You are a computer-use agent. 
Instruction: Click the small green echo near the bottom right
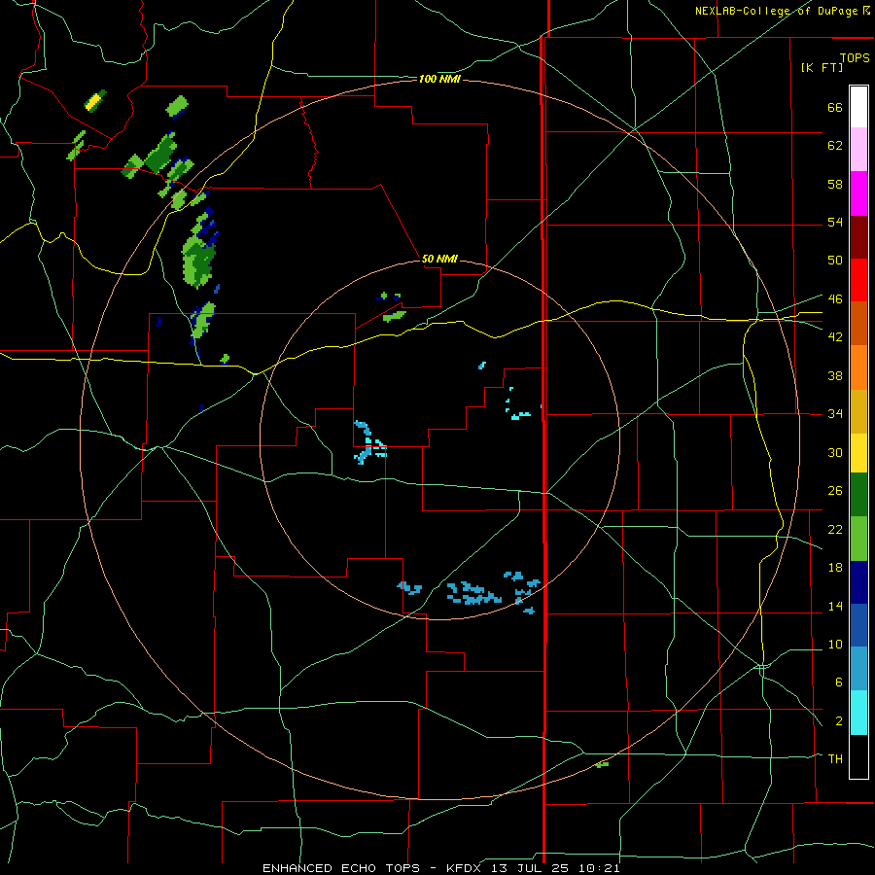coord(602,764)
